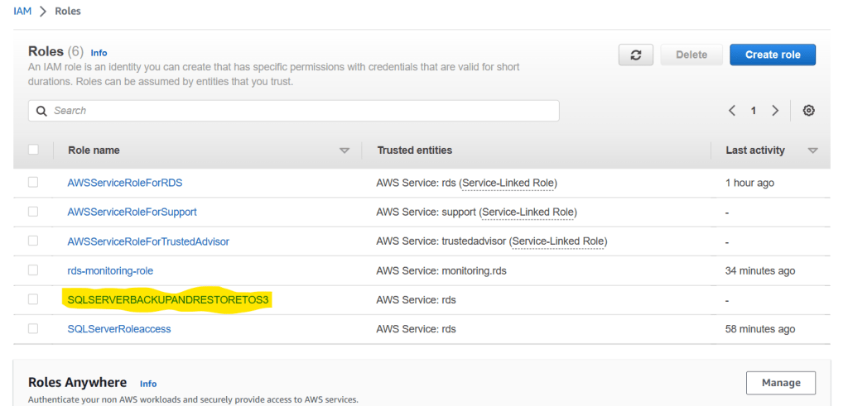Open IAM breadcrumb link

22,12
